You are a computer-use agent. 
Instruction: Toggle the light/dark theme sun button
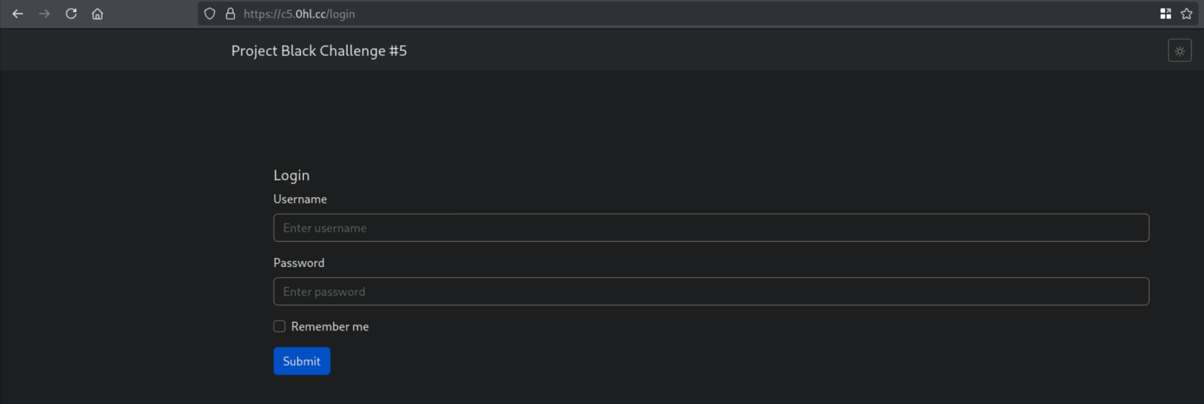[x=1180, y=51]
